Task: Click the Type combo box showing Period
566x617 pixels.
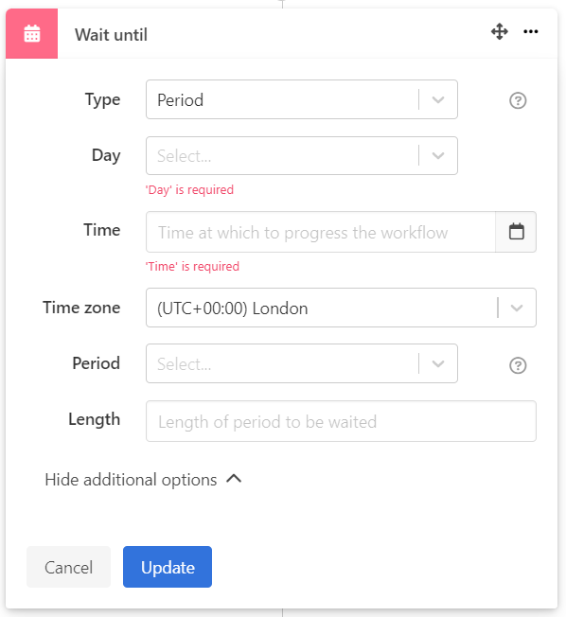Action: (x=302, y=99)
